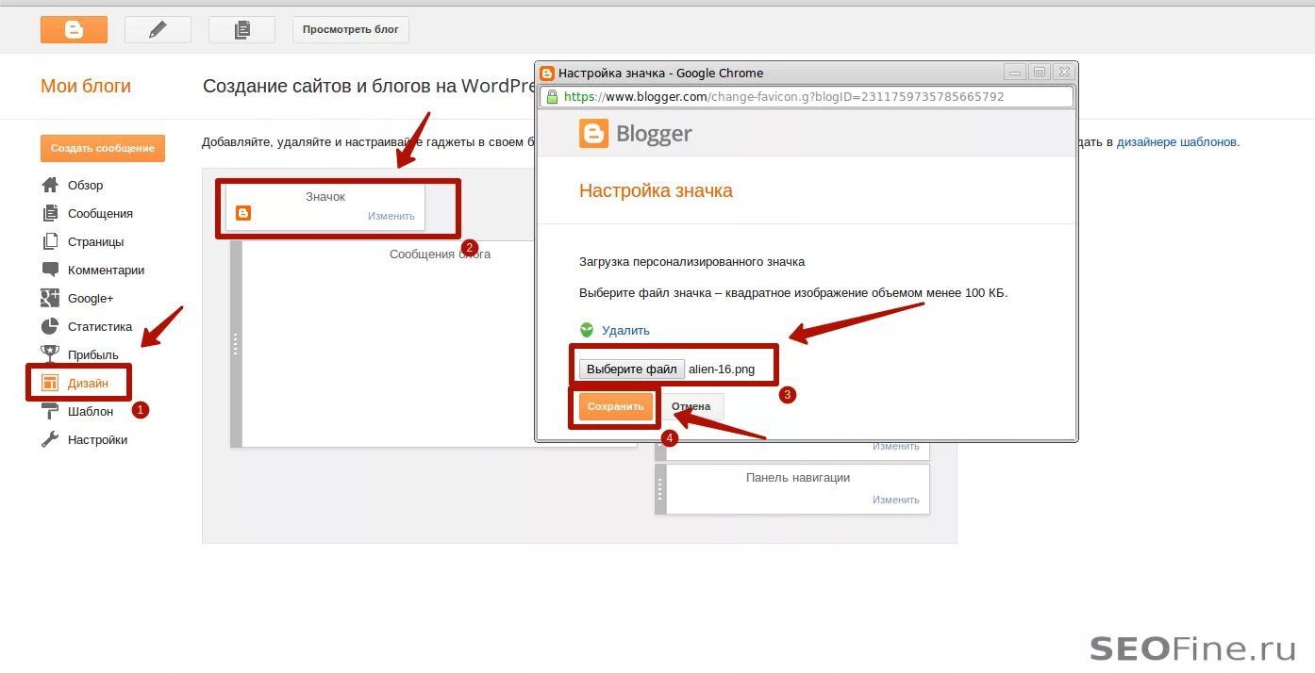Click the Значок gadget title text
The height and width of the screenshot is (673, 1315).
(325, 197)
